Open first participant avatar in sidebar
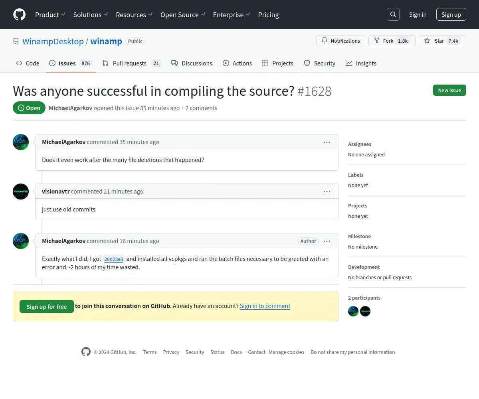 click(353, 311)
